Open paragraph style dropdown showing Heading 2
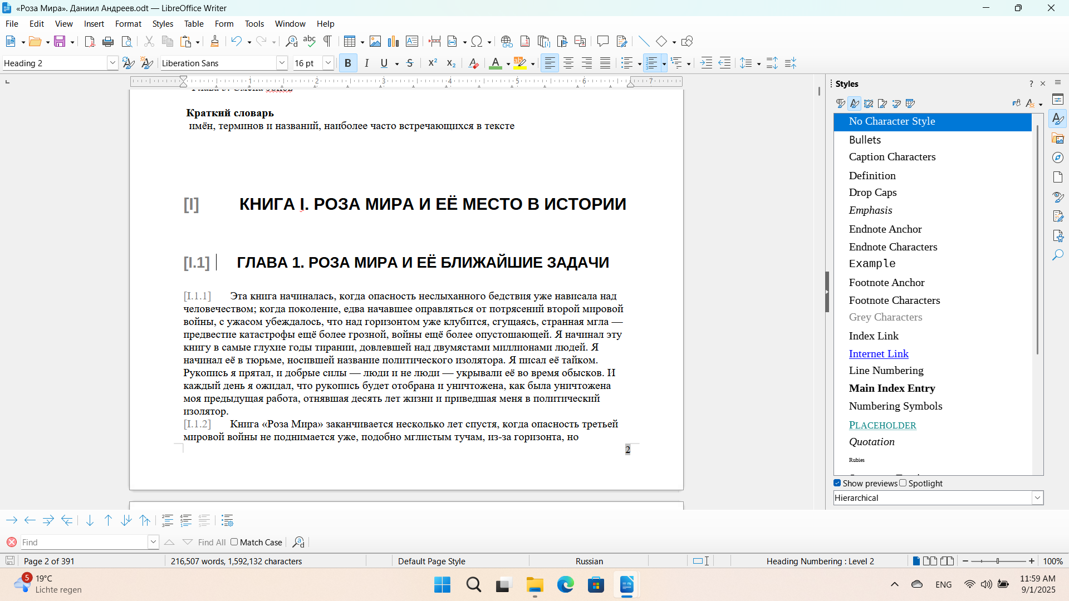Image resolution: width=1069 pixels, height=601 pixels. pyautogui.click(x=112, y=63)
